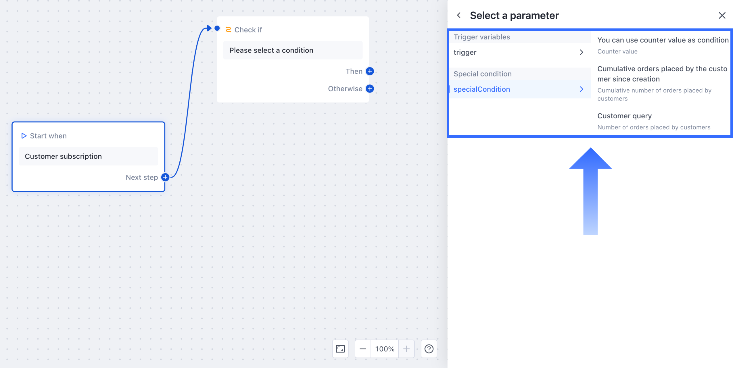Click the Start when play icon

tap(24, 136)
